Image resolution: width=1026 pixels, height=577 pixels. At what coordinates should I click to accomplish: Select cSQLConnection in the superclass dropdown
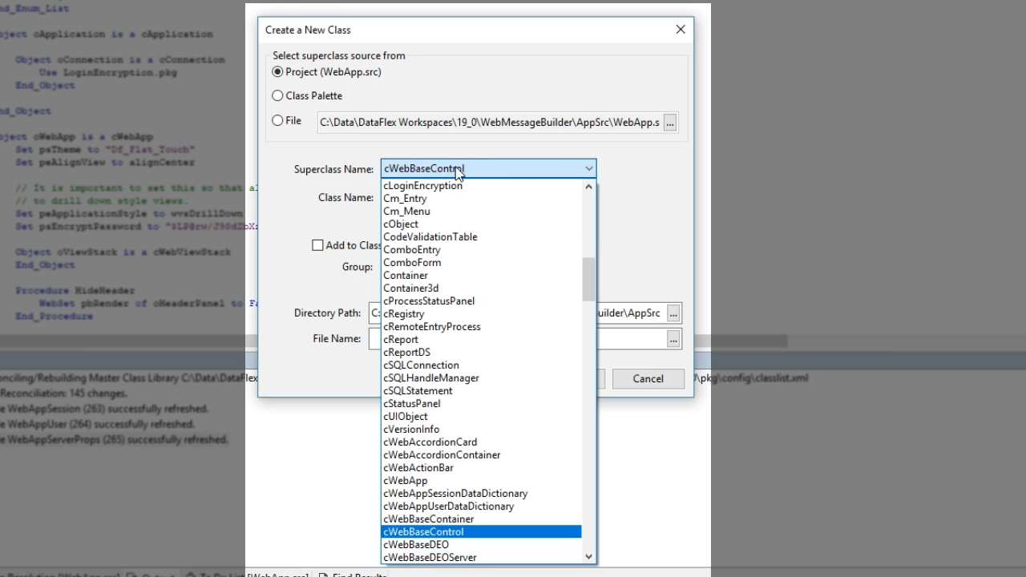click(421, 365)
